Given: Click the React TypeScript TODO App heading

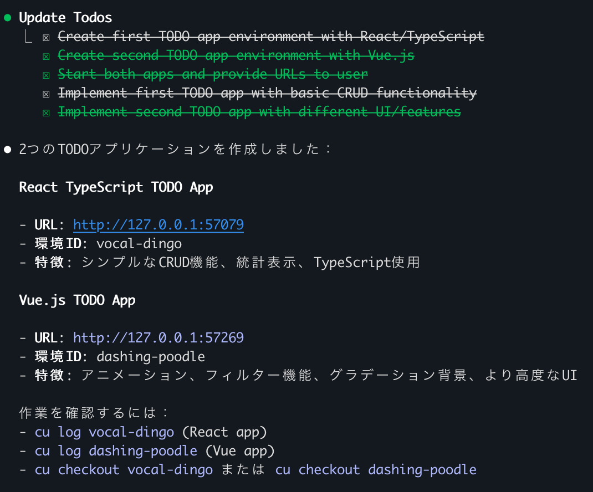Looking at the screenshot, I should coord(116,187).
